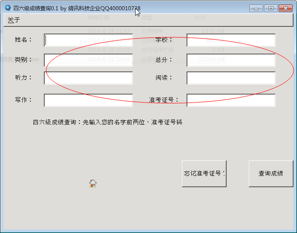This screenshot has width=297, height=233.
Task: Focus the 准考证号 input field
Action: click(231, 100)
